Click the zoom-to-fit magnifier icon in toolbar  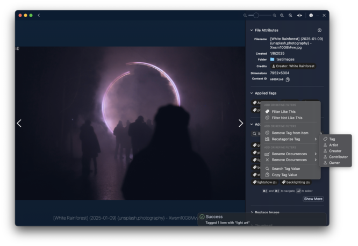[x=282, y=15]
